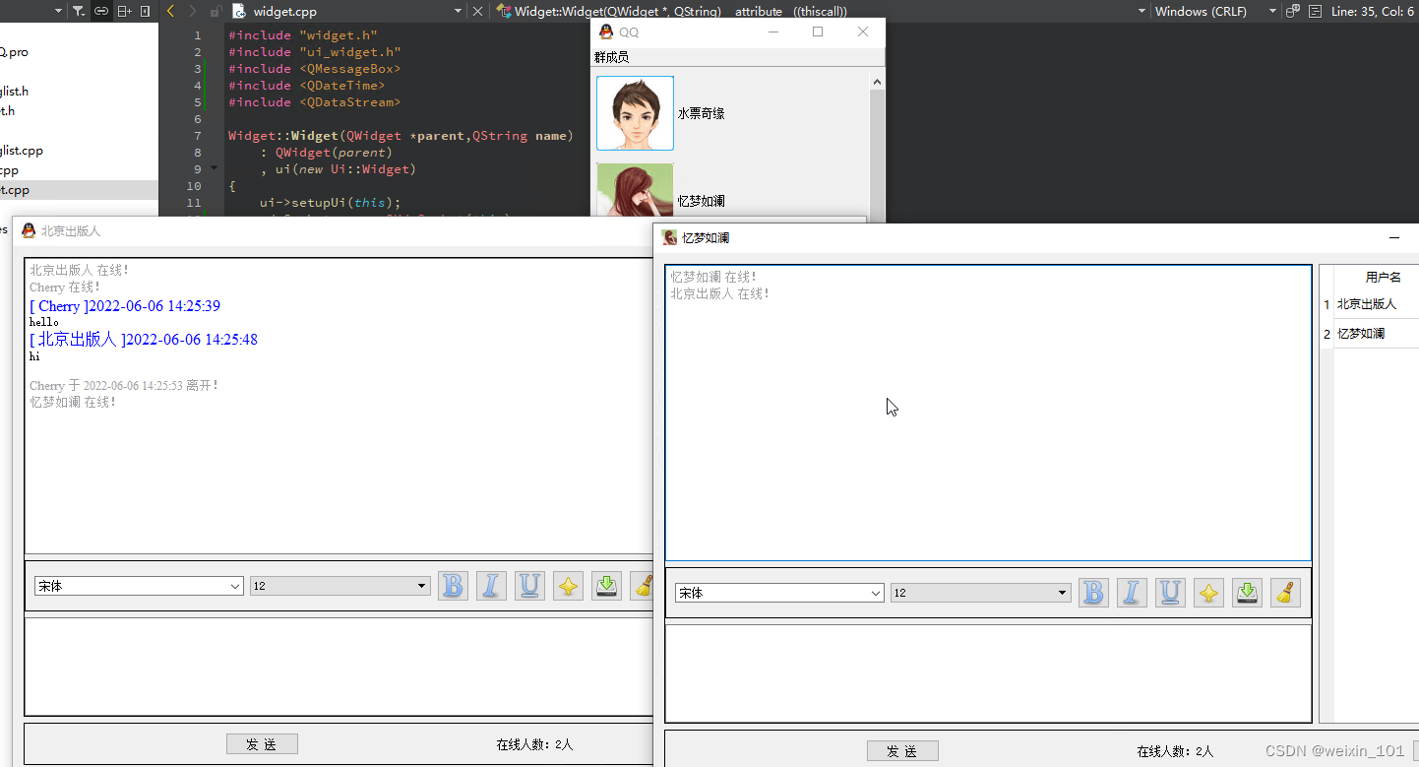The image size is (1419, 767).
Task: Click the QQ penguin icon in QQ title bar
Action: click(x=606, y=32)
